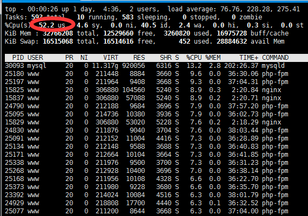This screenshot has width=308, height=216.
Task: Click the 13.2 %CPU value of mysqld
Action: pos(194,66)
